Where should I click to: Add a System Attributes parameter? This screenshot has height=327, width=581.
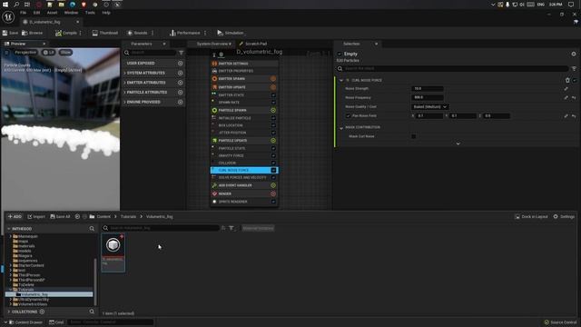tap(180, 73)
